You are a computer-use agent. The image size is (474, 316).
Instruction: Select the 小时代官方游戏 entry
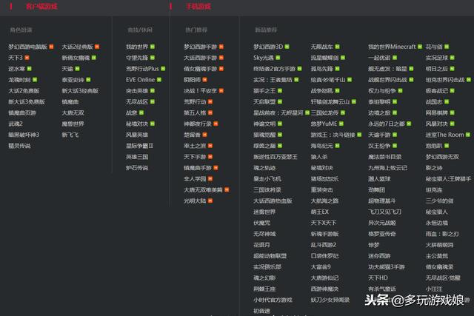coord(273,300)
